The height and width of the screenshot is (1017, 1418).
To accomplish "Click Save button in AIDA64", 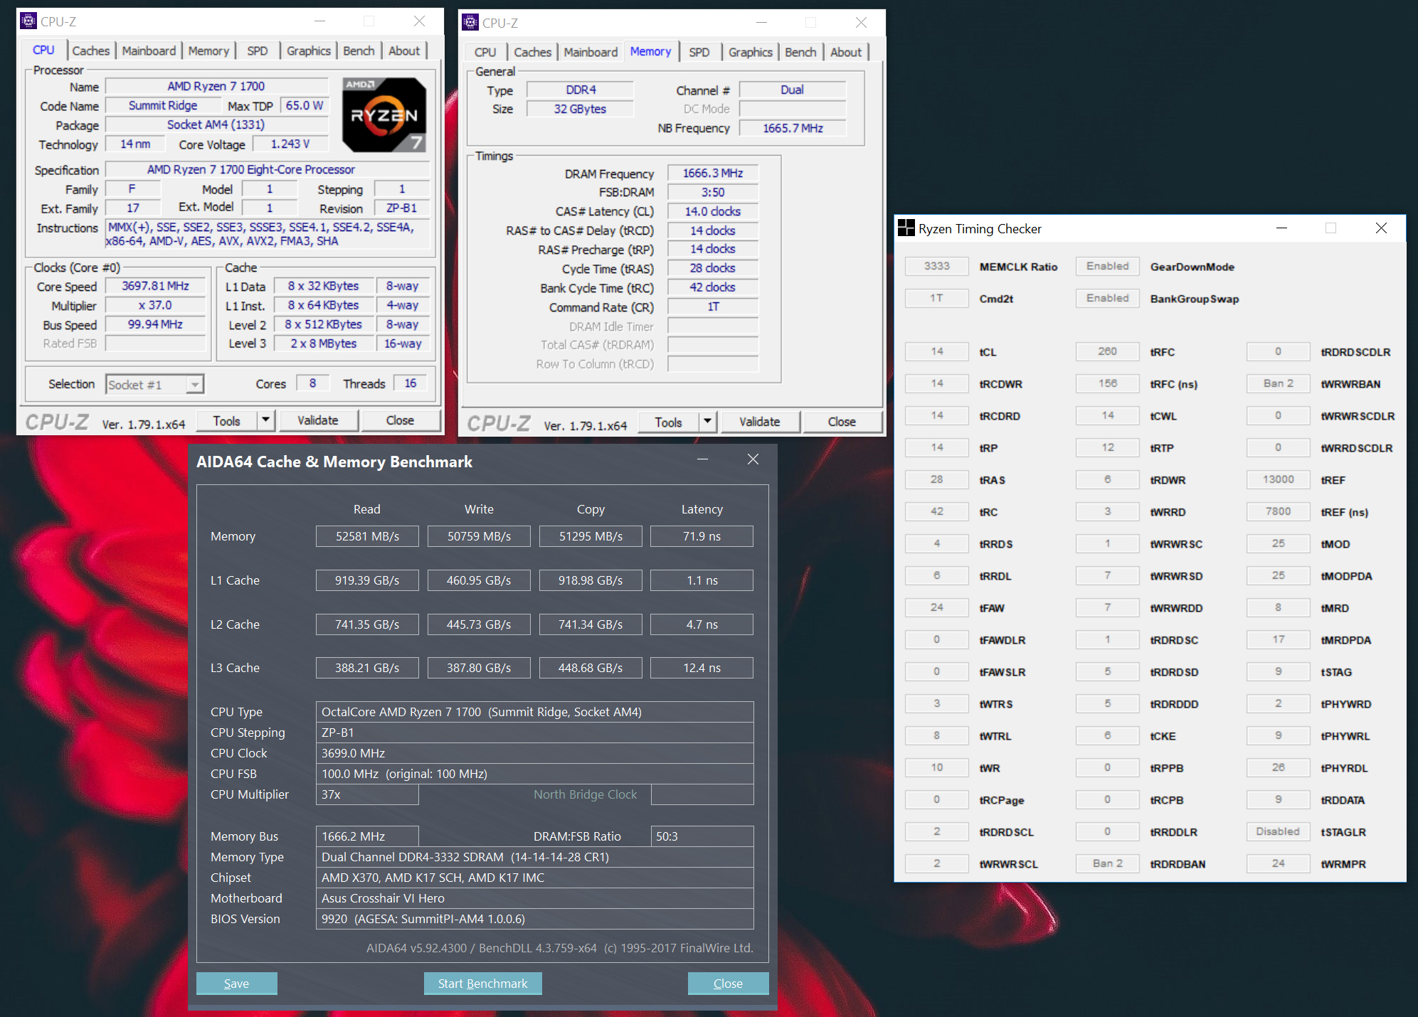I will 236,984.
